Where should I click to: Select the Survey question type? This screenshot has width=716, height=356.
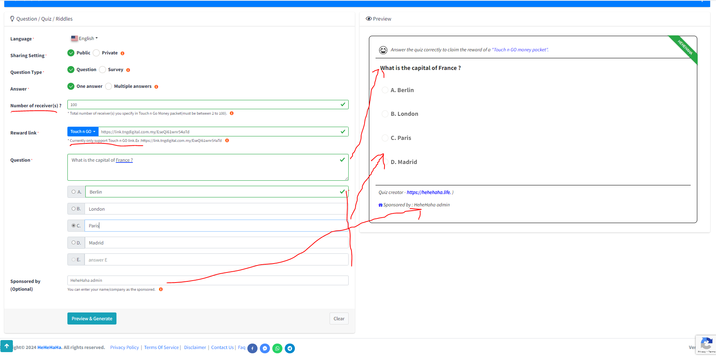pyautogui.click(x=102, y=70)
